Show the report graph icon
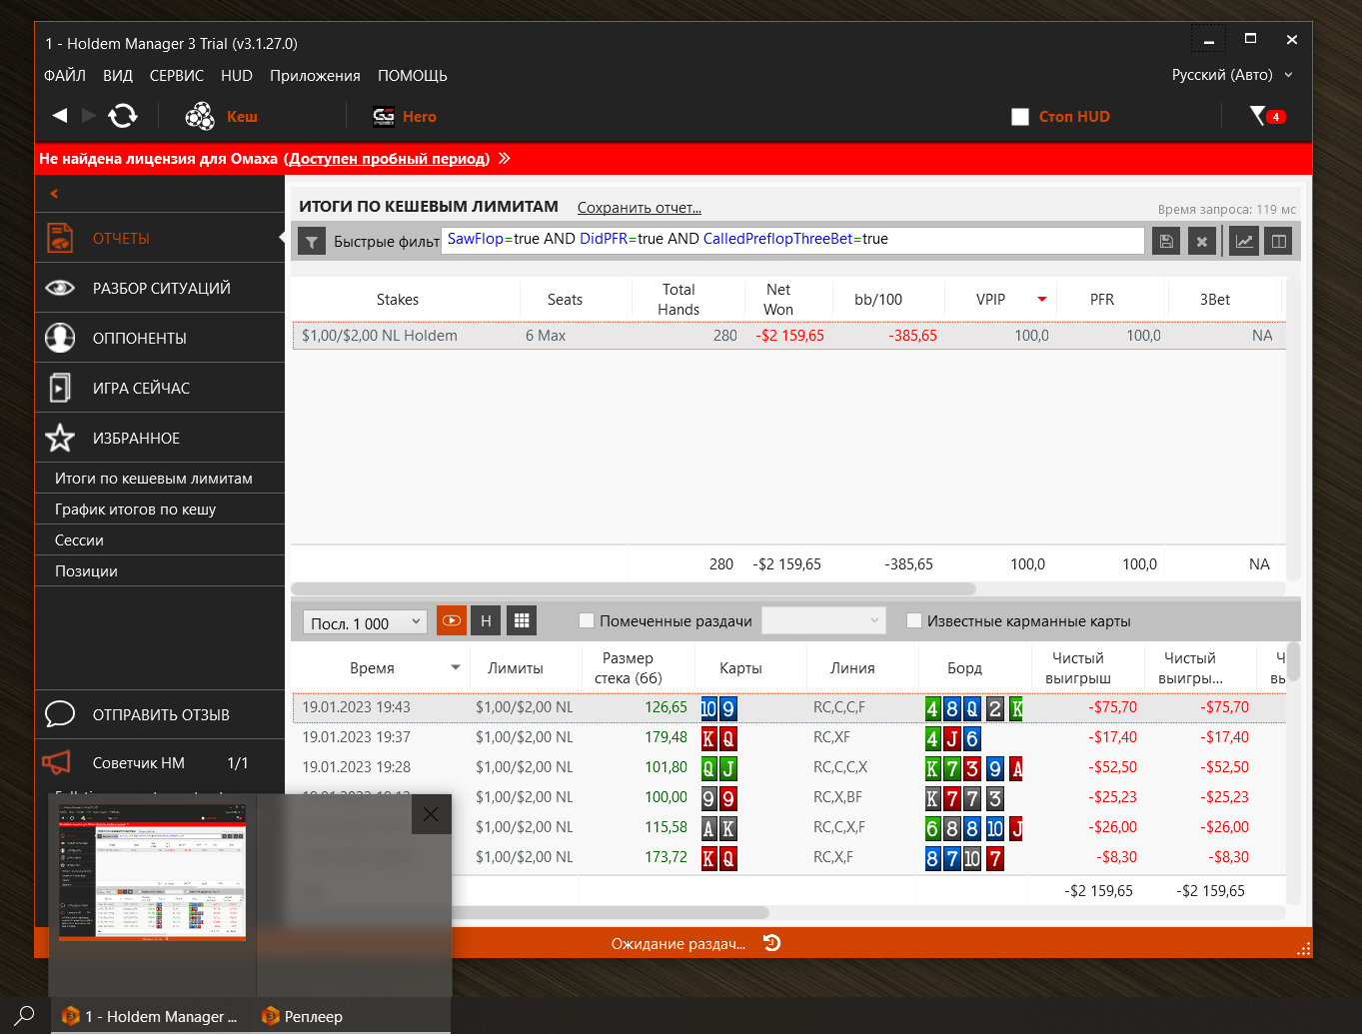The height and width of the screenshot is (1034, 1362). [x=1244, y=241]
